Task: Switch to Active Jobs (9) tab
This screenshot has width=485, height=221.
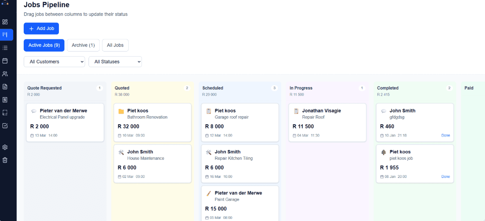Action: pyautogui.click(x=44, y=45)
